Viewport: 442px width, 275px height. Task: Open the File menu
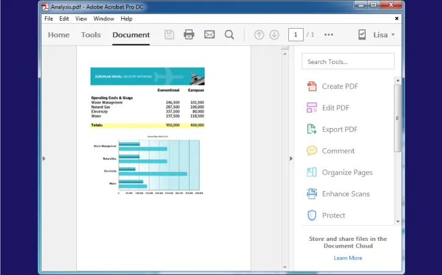pyautogui.click(x=49, y=19)
